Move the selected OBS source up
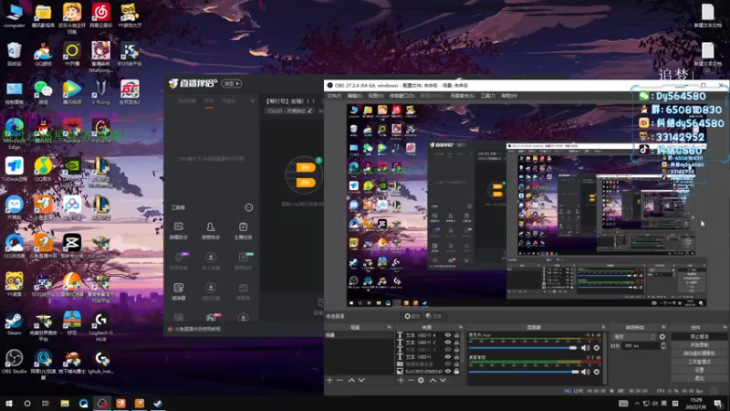This screenshot has height=411, width=730. point(433,380)
